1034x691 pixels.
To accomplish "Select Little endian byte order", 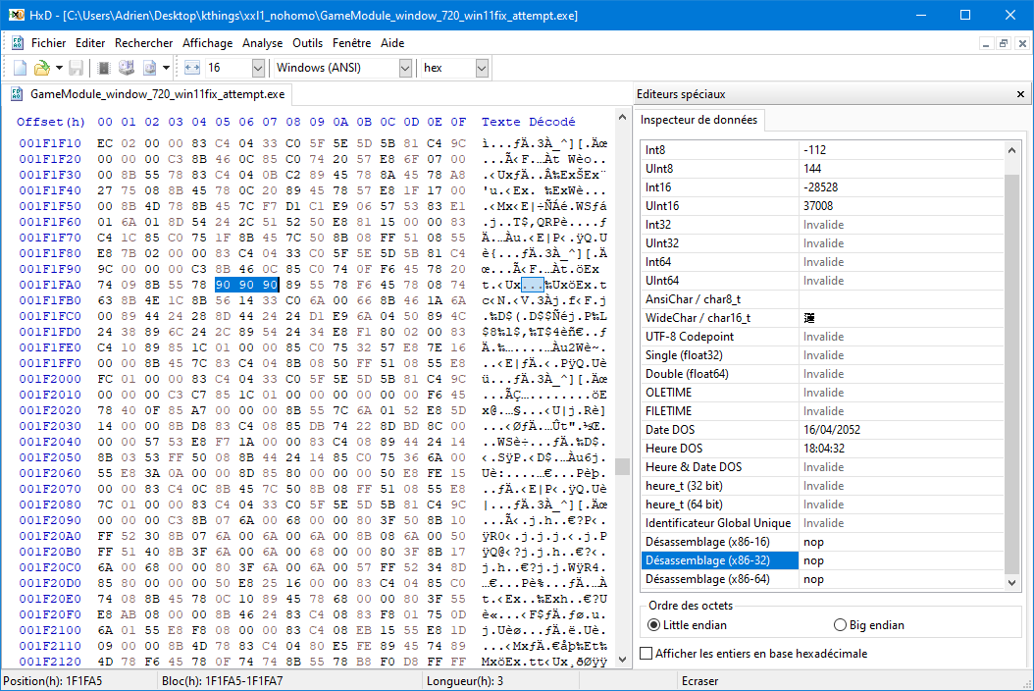I will [687, 625].
